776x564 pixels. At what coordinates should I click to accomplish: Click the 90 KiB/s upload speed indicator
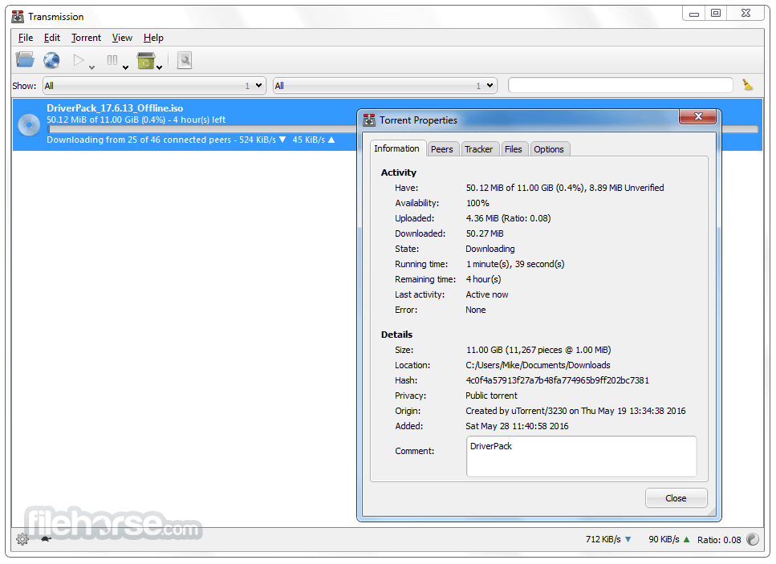[x=669, y=539]
